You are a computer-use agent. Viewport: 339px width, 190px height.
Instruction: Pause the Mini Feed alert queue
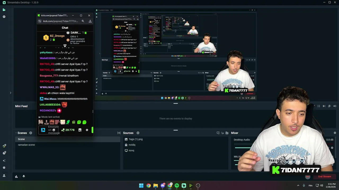pyautogui.click(x=319, y=106)
